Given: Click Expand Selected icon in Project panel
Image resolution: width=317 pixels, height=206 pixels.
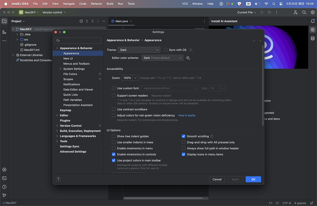Looking at the screenshot, I should 87,21.
